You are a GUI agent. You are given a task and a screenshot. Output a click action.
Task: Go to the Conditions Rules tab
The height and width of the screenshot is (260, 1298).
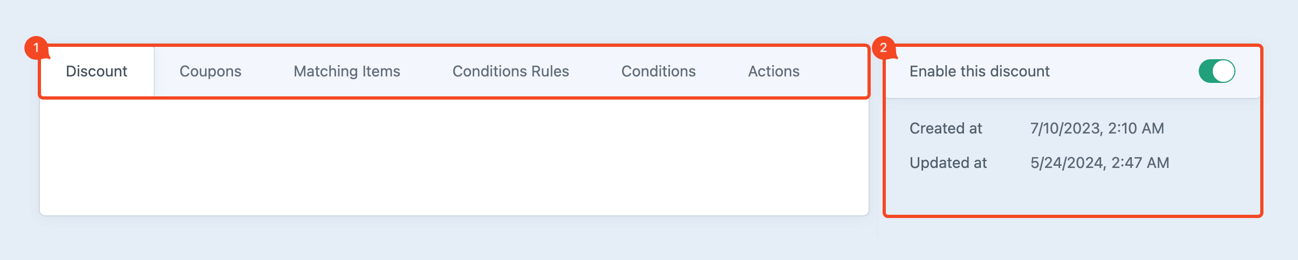point(510,72)
